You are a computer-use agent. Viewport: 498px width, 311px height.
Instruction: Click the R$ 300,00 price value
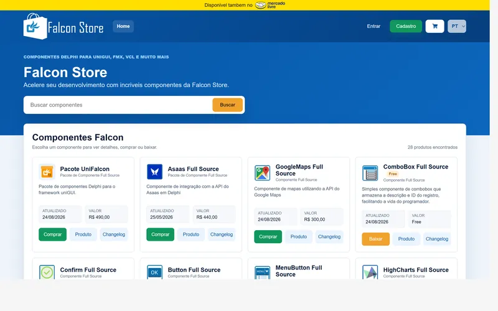pyautogui.click(x=314, y=220)
